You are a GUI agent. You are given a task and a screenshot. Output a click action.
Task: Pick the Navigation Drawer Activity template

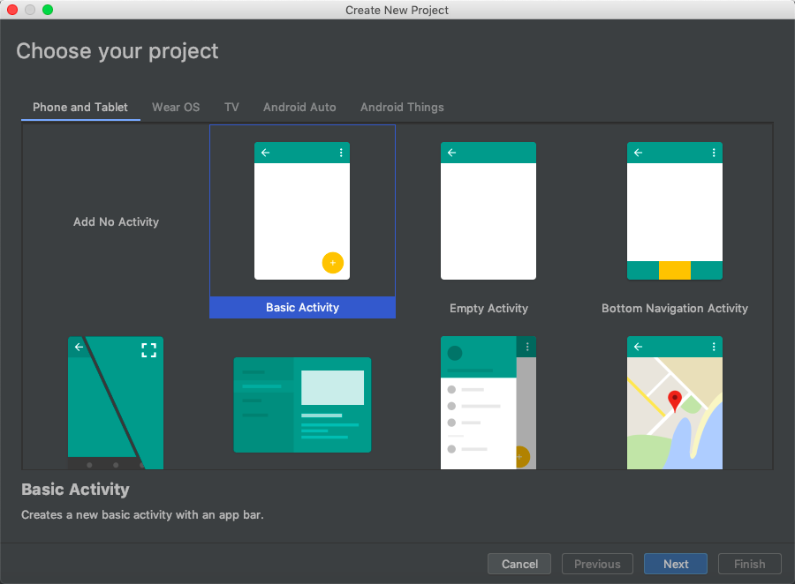(488, 402)
